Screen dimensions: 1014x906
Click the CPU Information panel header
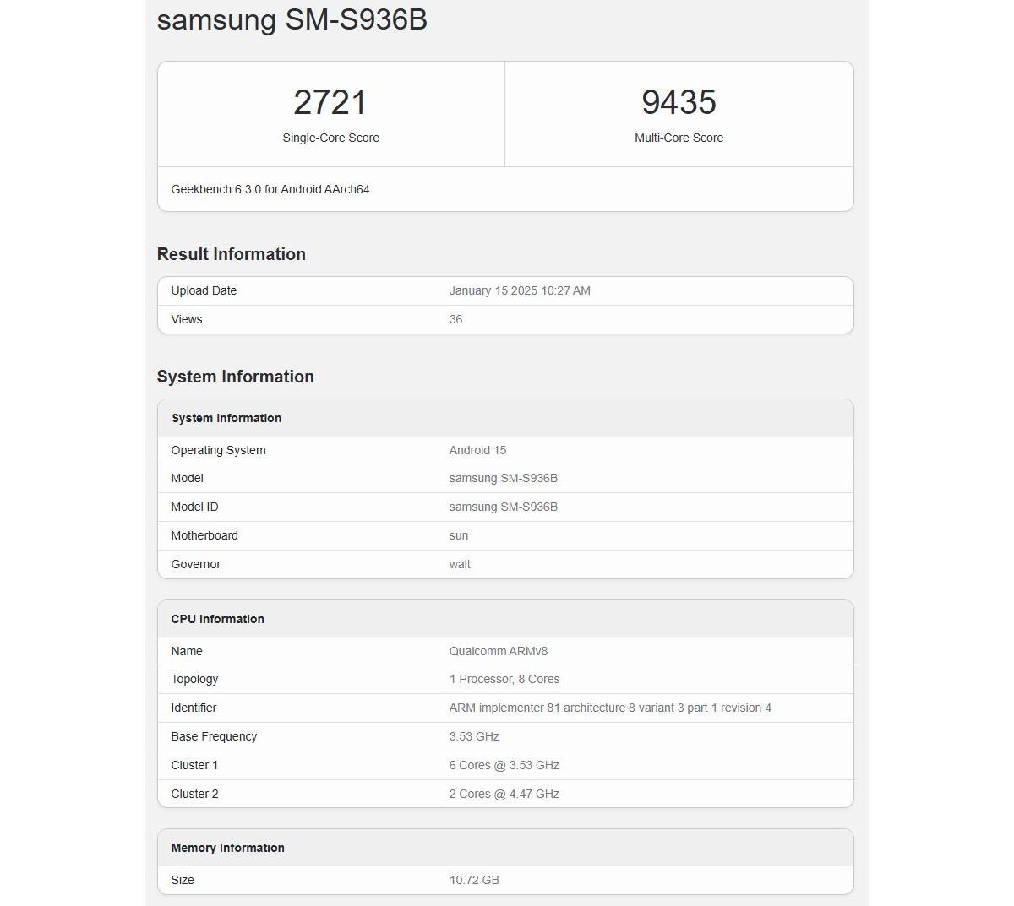tap(217, 618)
